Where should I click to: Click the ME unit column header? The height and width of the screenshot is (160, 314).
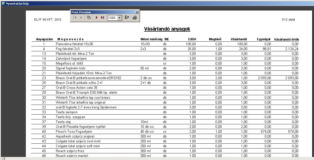(167, 39)
